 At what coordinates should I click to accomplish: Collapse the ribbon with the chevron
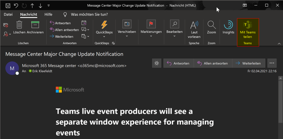pyautogui.click(x=279, y=43)
